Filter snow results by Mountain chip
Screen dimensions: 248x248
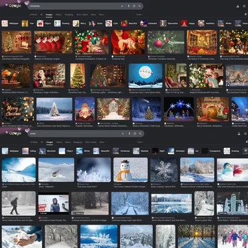tap(47, 151)
